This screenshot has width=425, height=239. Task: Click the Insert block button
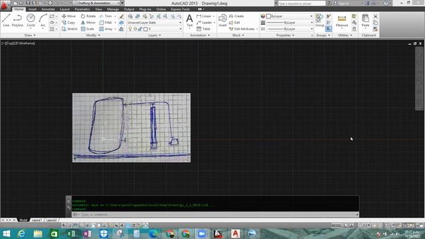pos(222,21)
